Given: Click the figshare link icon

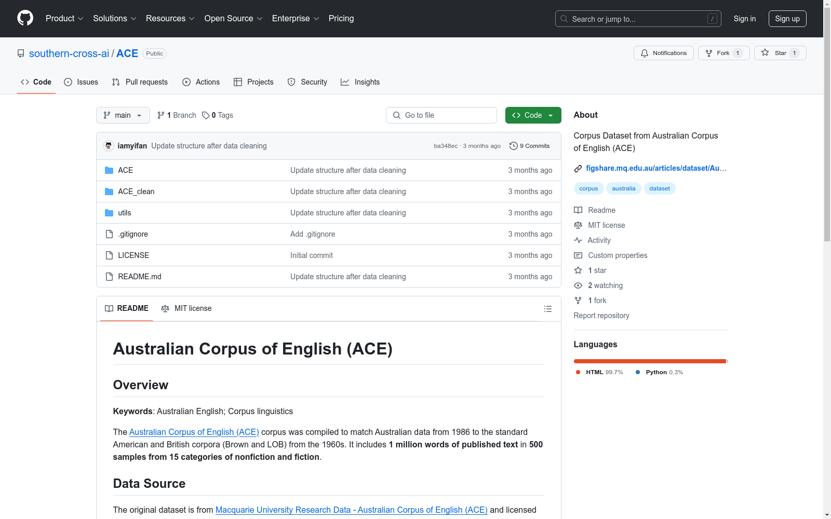Looking at the screenshot, I should (x=578, y=168).
